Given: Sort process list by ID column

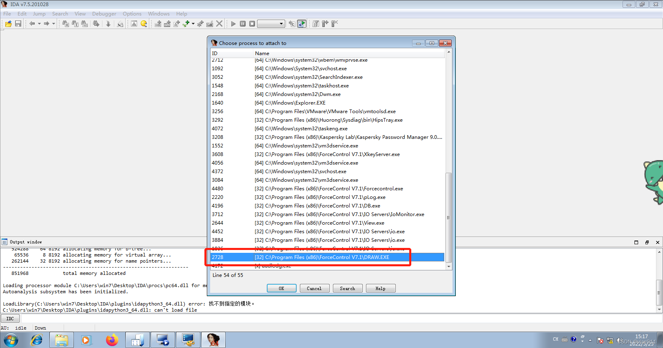Looking at the screenshot, I should pyautogui.click(x=232, y=54).
